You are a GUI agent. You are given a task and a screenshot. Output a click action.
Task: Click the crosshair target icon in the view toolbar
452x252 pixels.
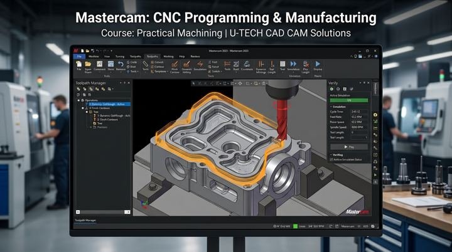240,83
